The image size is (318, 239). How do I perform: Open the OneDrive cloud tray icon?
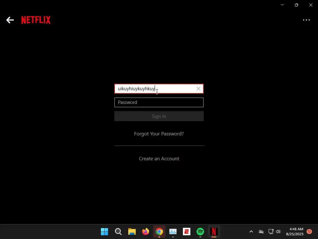tap(261, 232)
